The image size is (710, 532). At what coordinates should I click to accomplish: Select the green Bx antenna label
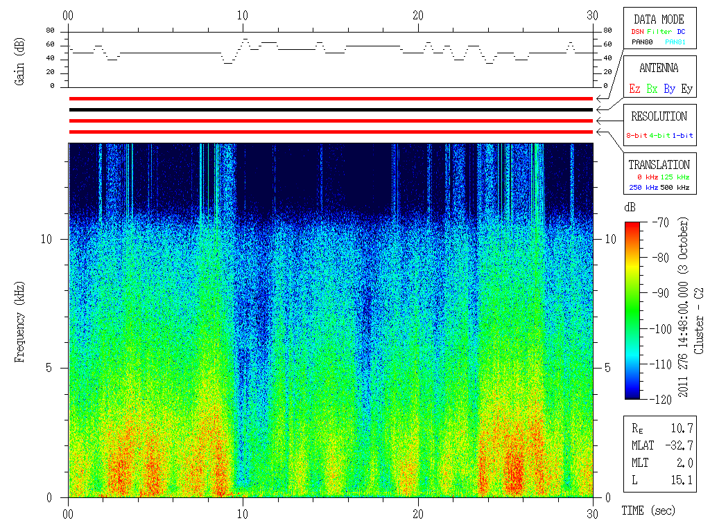click(x=652, y=89)
